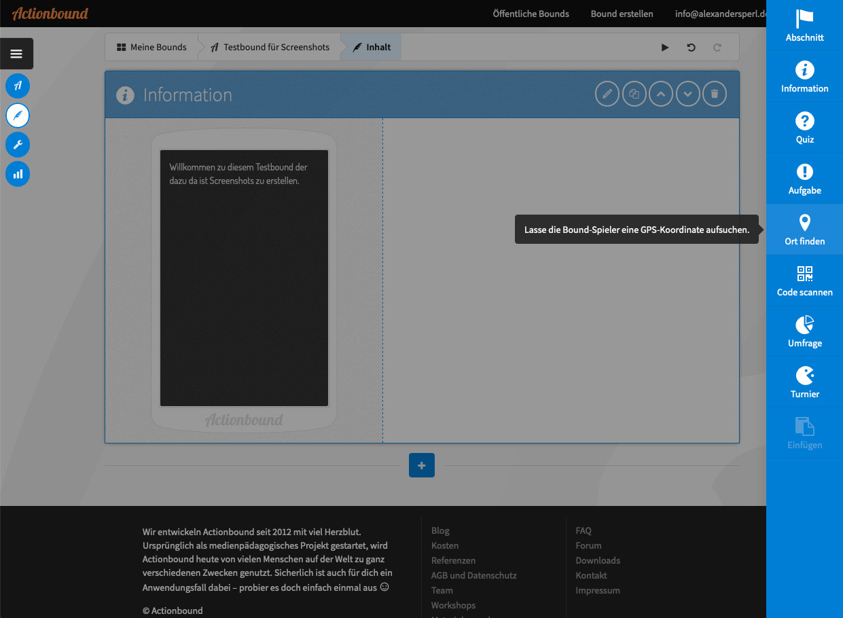
Task: Open AGB und Datenschutz link
Action: click(x=474, y=575)
